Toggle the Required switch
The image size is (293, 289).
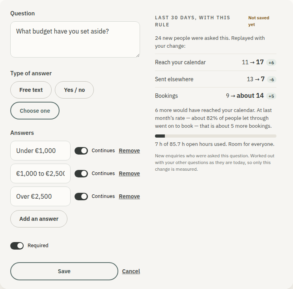(x=17, y=246)
